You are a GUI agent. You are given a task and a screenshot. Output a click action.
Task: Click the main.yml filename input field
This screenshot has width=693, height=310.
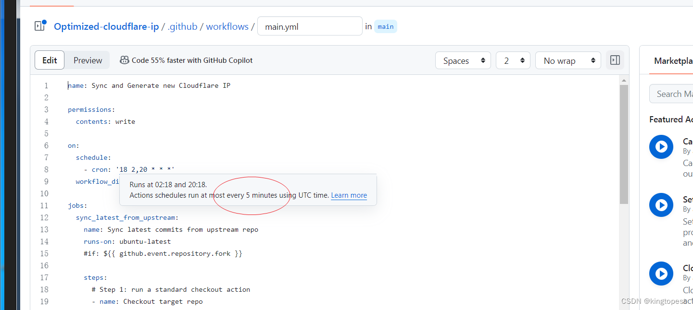[310, 26]
